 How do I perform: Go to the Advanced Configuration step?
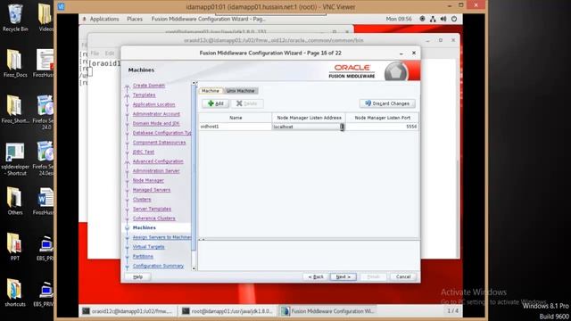point(158,161)
